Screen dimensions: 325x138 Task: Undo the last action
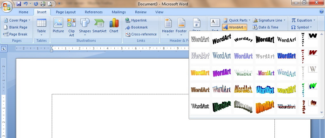(x=25, y=3)
